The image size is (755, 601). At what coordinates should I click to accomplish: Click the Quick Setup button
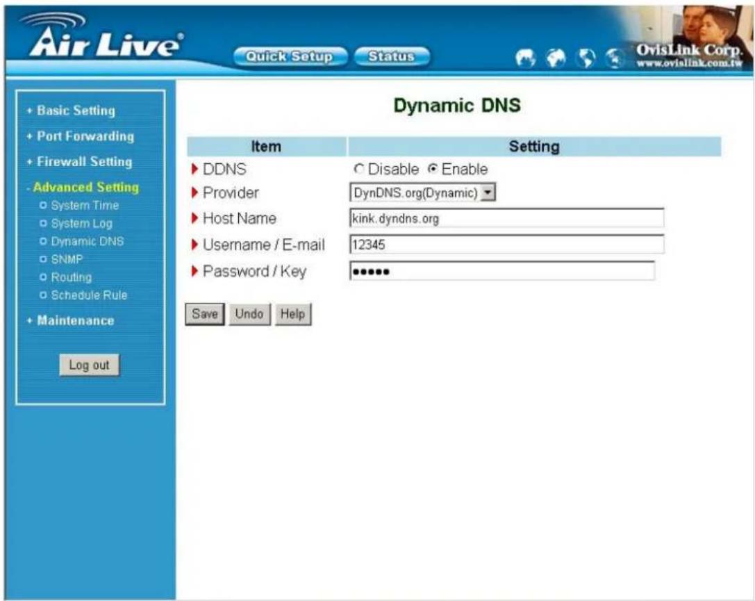tap(290, 57)
